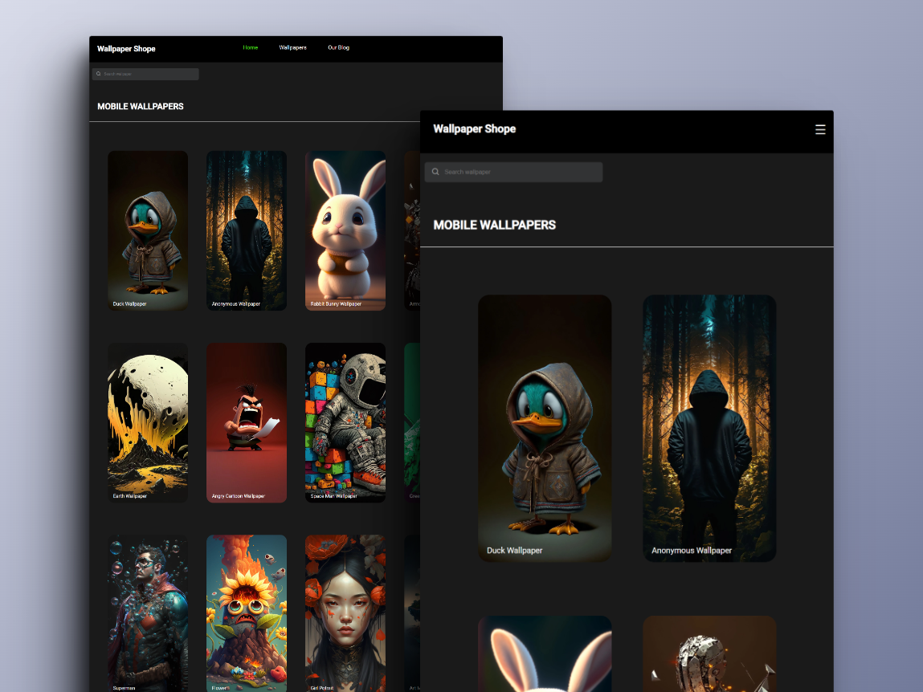Open the Wallpapers menu item
923x692 pixels.
(292, 47)
